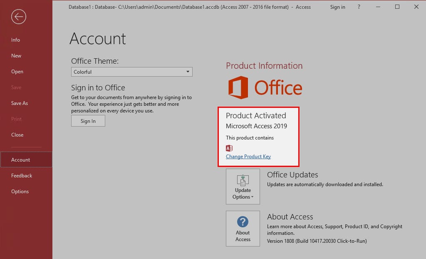Image resolution: width=426 pixels, height=259 pixels.
Task: Open Options in the sidebar
Action: [20, 192]
